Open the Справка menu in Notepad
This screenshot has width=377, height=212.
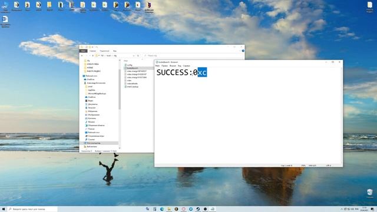tap(186, 65)
